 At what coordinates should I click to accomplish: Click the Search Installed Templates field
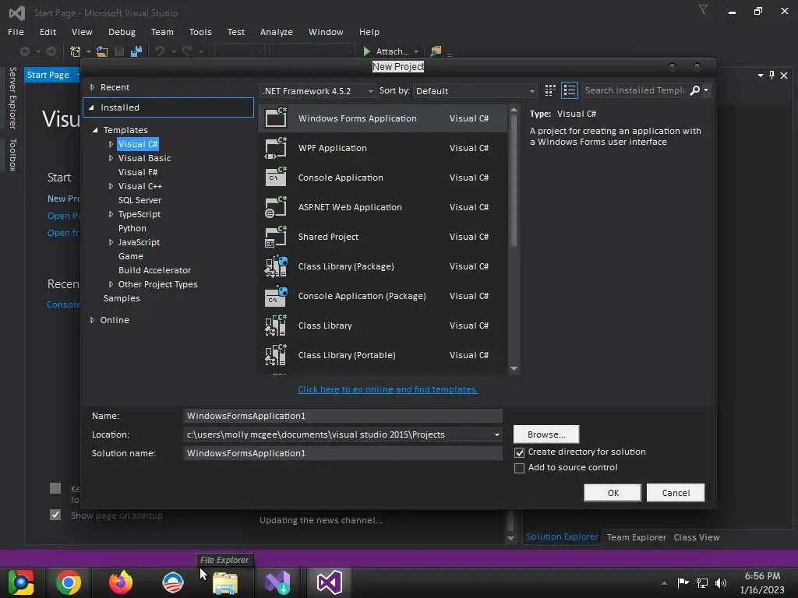(x=634, y=90)
